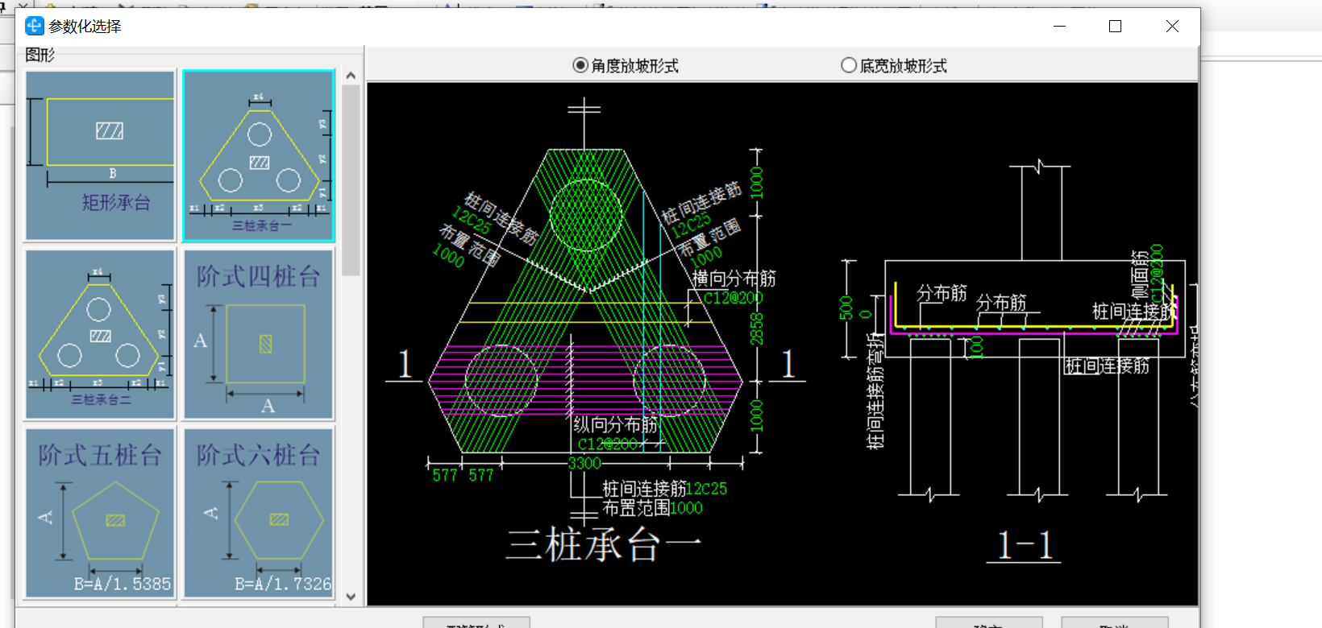Click the 参数化选择 dialog app icon
The width and height of the screenshot is (1322, 628).
point(34,27)
